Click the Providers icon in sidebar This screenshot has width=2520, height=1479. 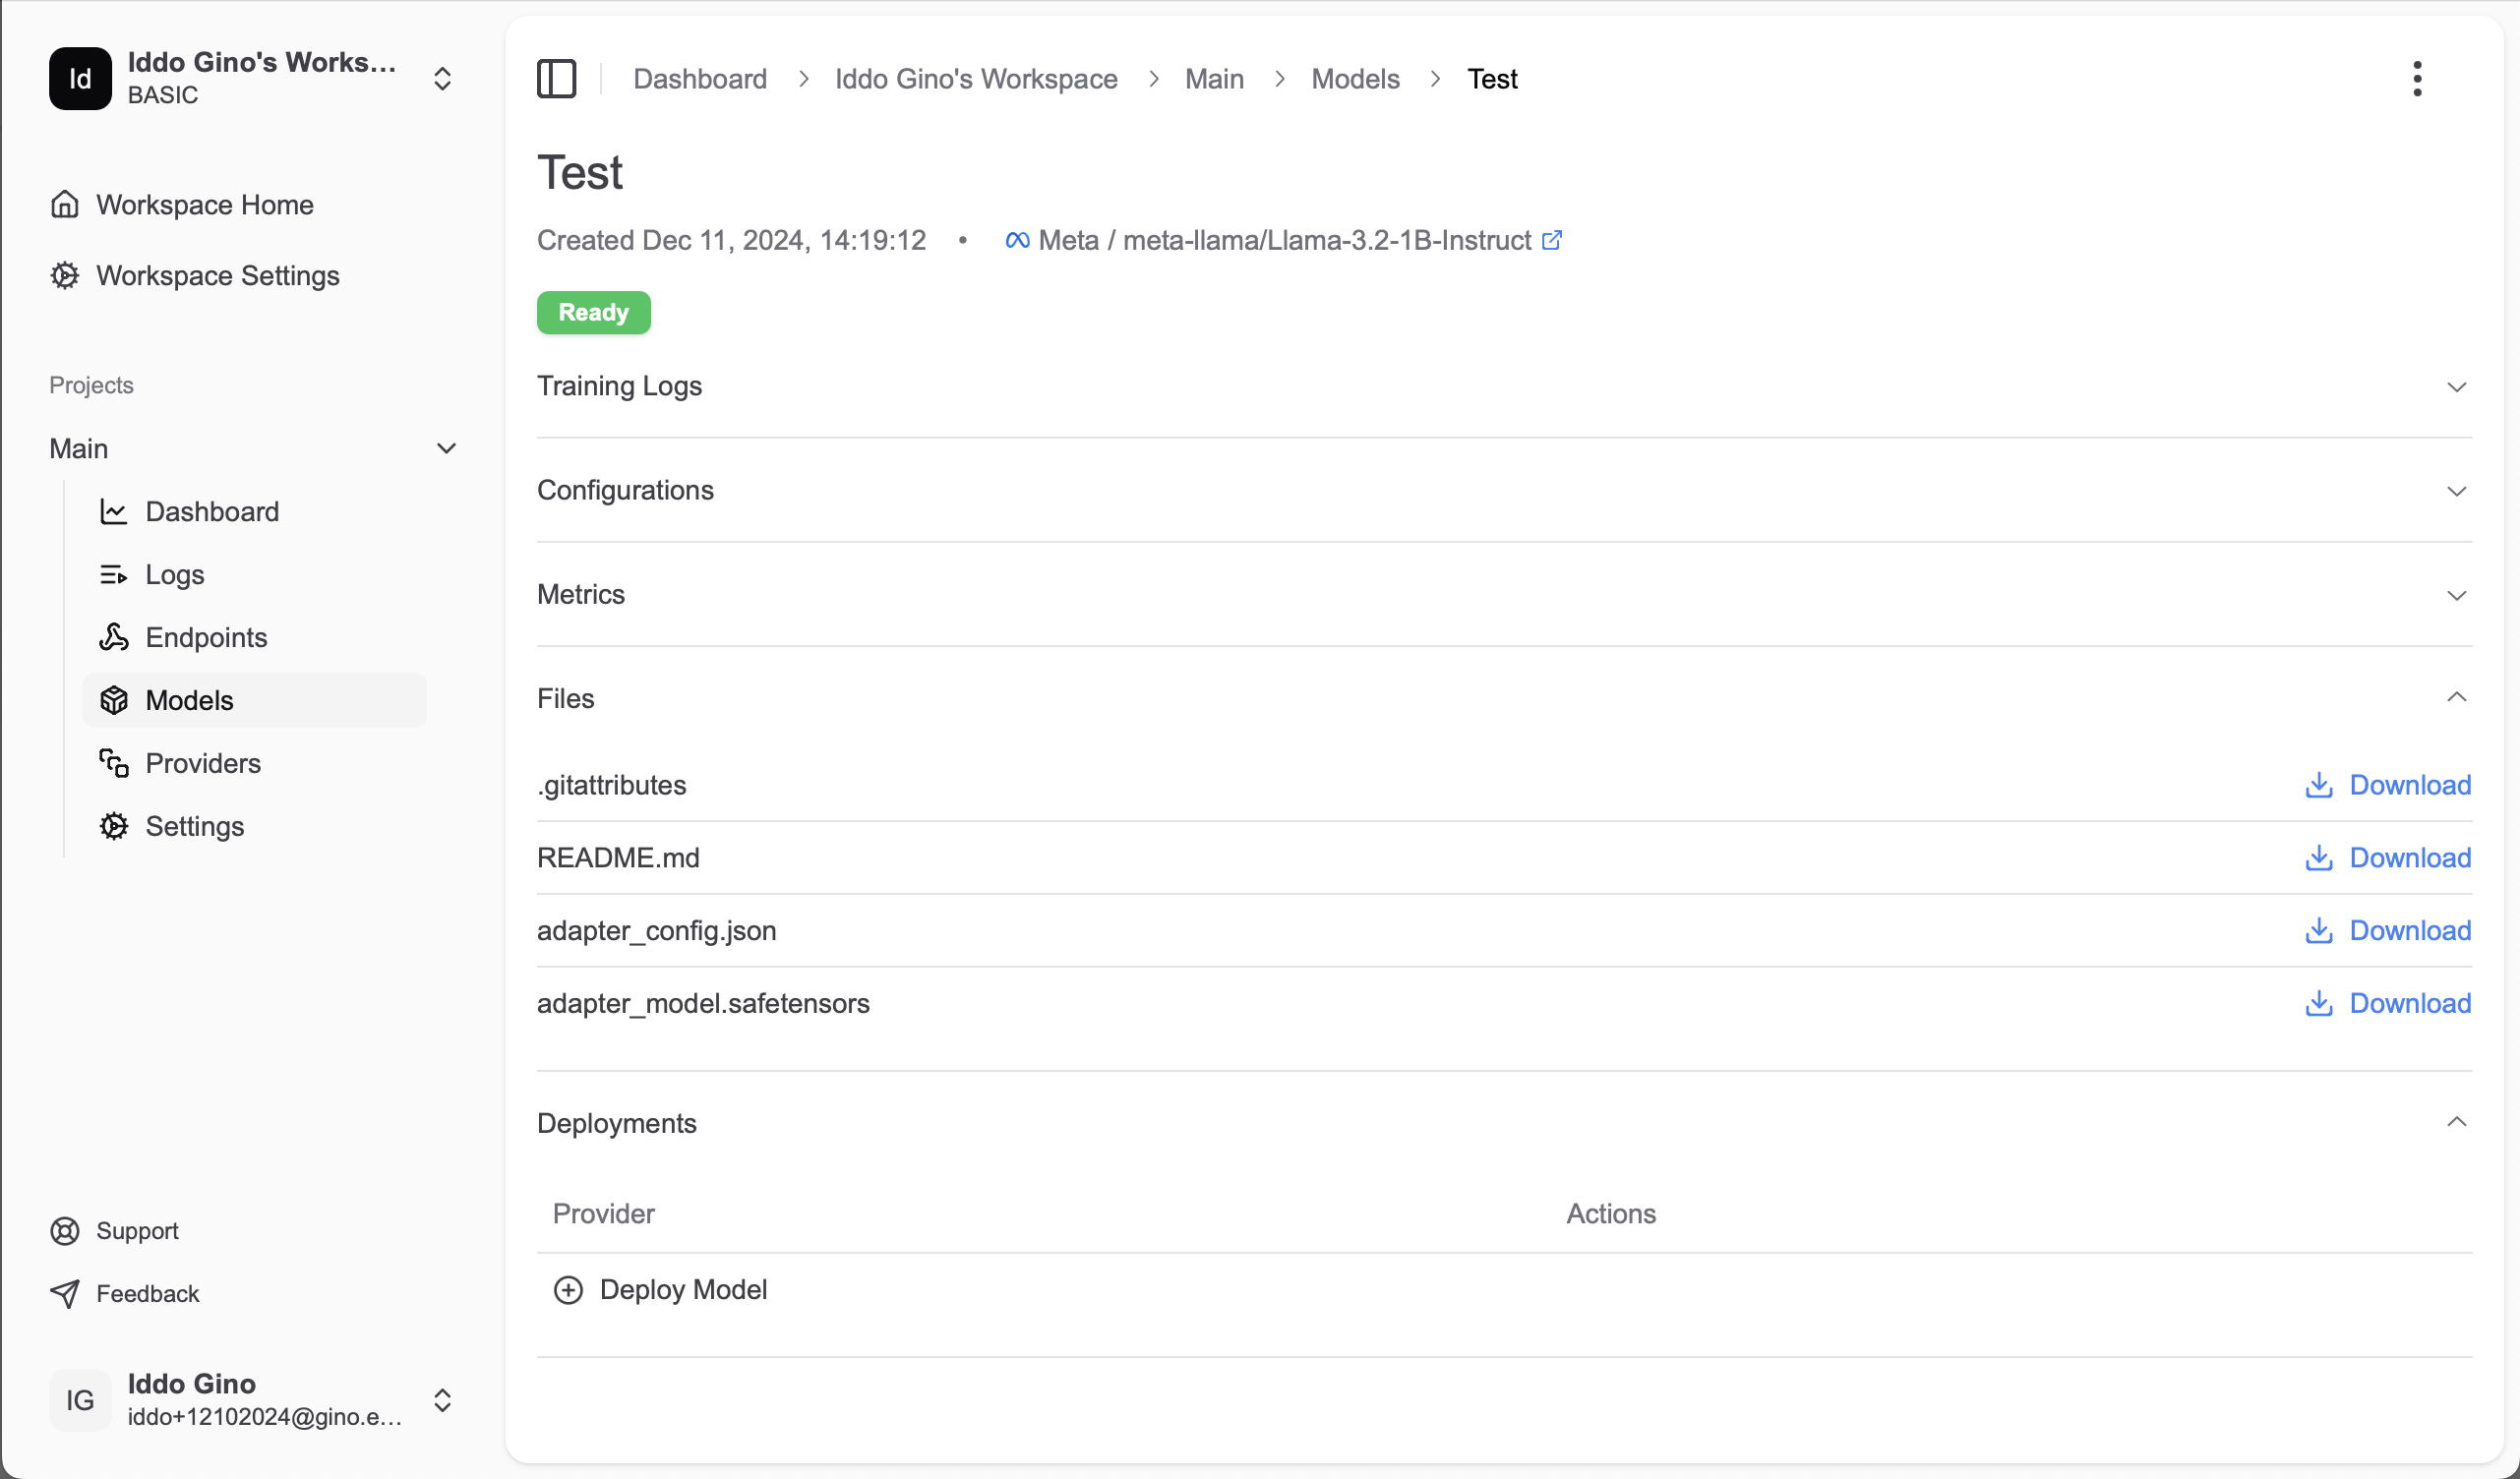[113, 763]
